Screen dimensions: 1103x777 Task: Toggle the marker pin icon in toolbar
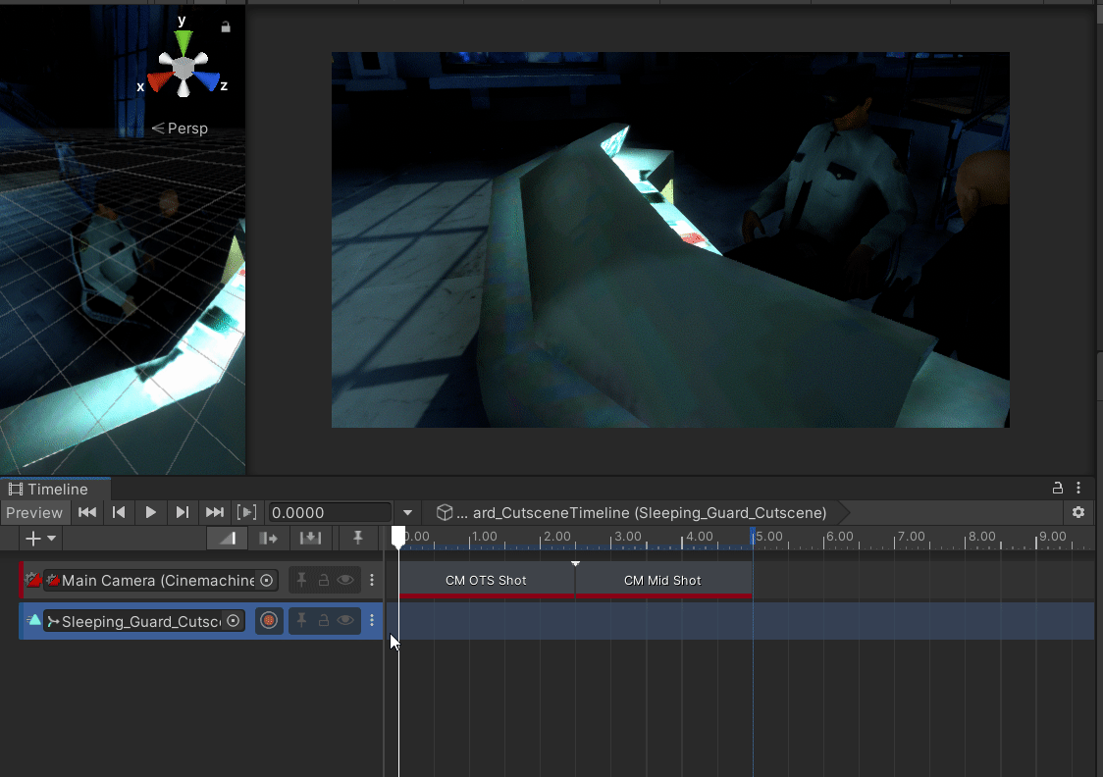tap(358, 539)
